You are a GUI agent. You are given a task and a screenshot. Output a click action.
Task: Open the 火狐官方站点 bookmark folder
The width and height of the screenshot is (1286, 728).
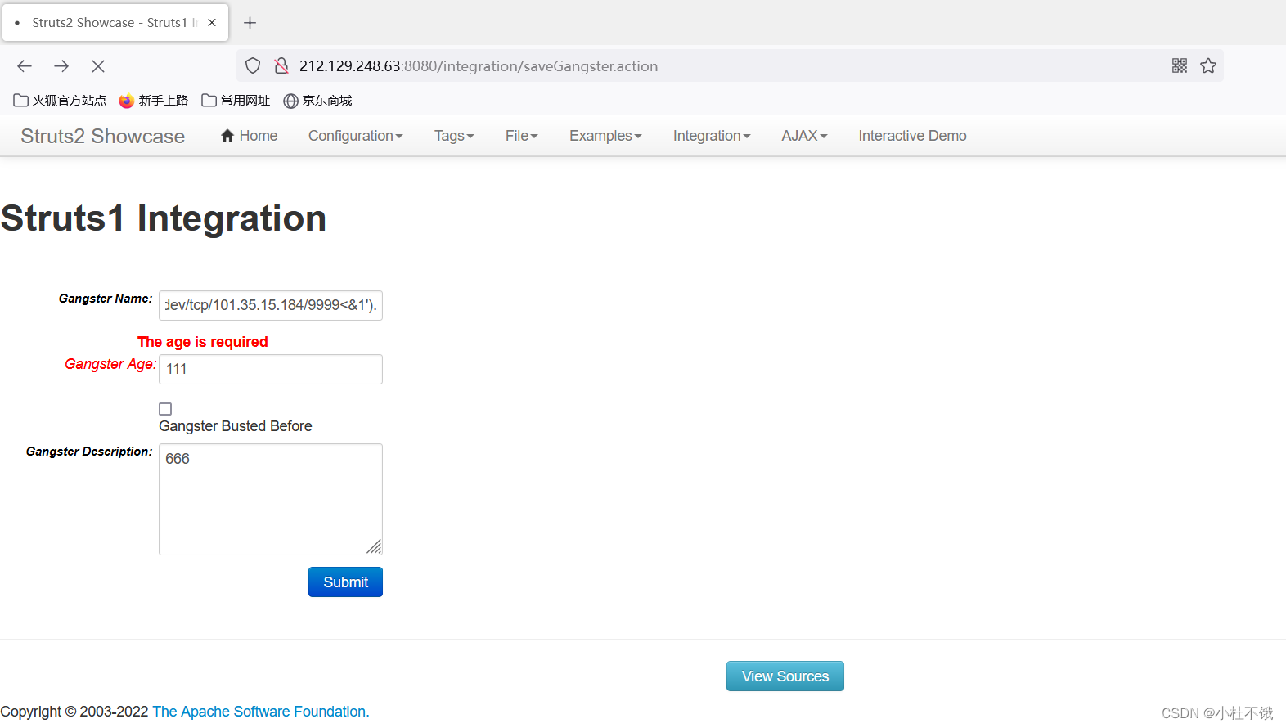tap(61, 101)
